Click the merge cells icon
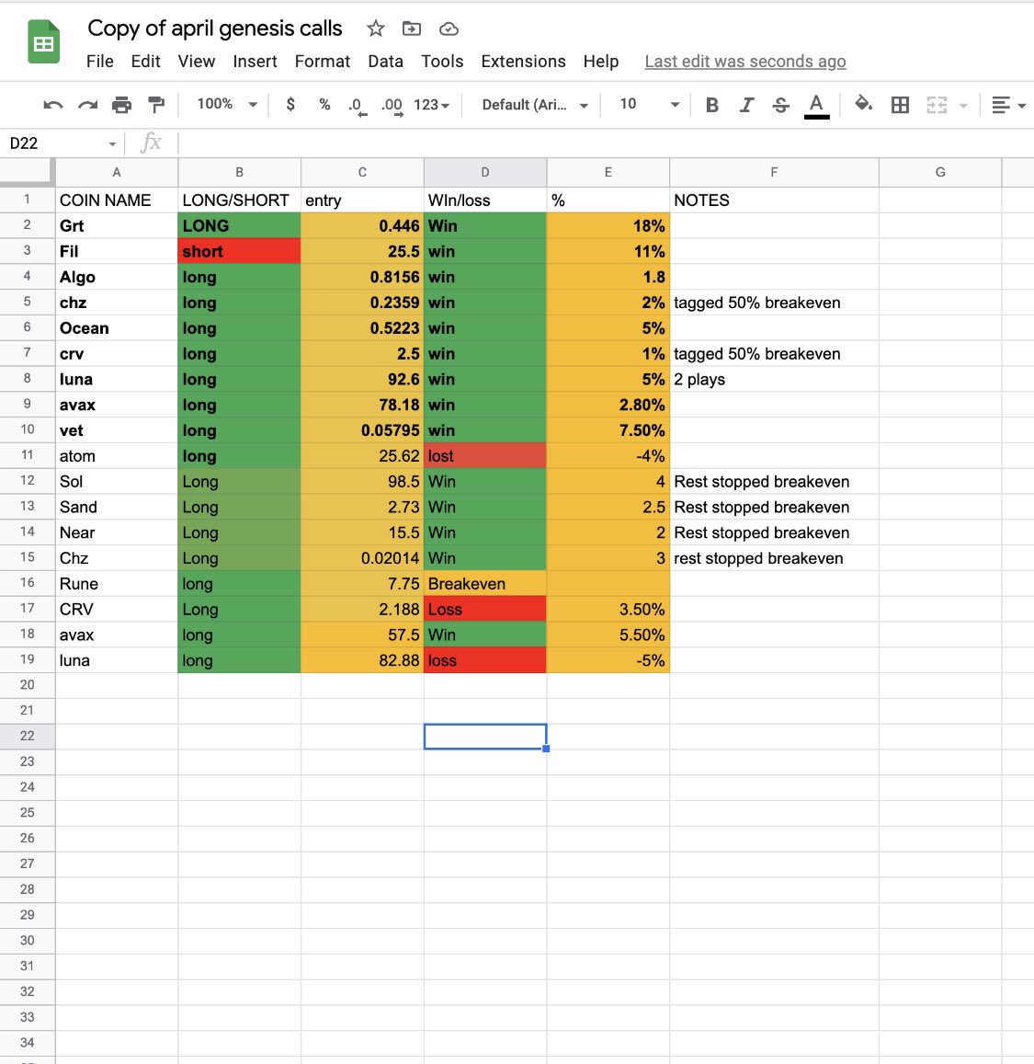 937,105
